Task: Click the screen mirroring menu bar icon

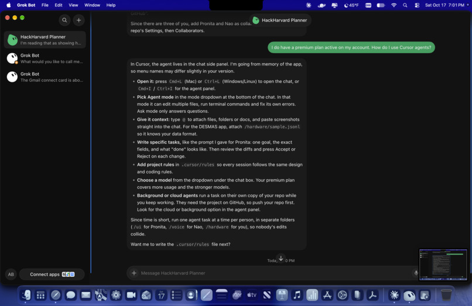Action: (x=334, y=5)
